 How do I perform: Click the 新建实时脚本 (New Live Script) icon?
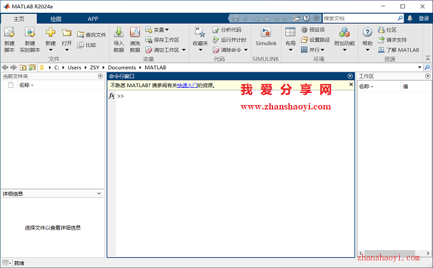pyautogui.click(x=30, y=32)
